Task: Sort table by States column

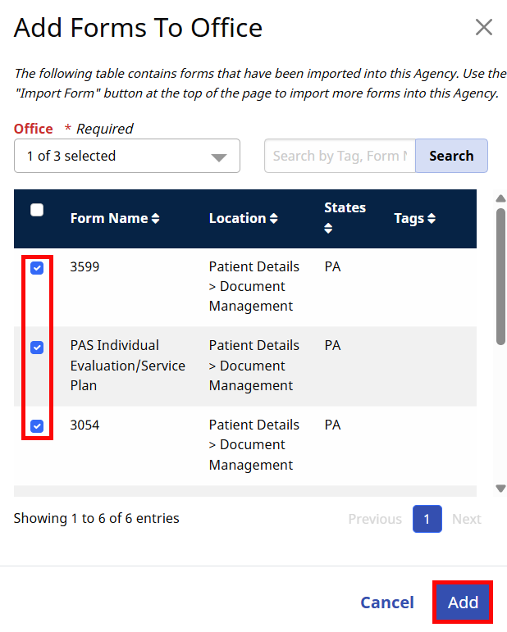Action: (x=345, y=218)
